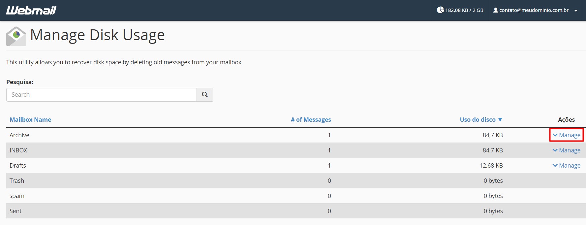Select the Archive mailbox name
This screenshot has height=225, width=586.
point(19,135)
